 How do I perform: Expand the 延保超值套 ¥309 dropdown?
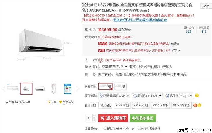pyautogui.click(x=114, y=96)
